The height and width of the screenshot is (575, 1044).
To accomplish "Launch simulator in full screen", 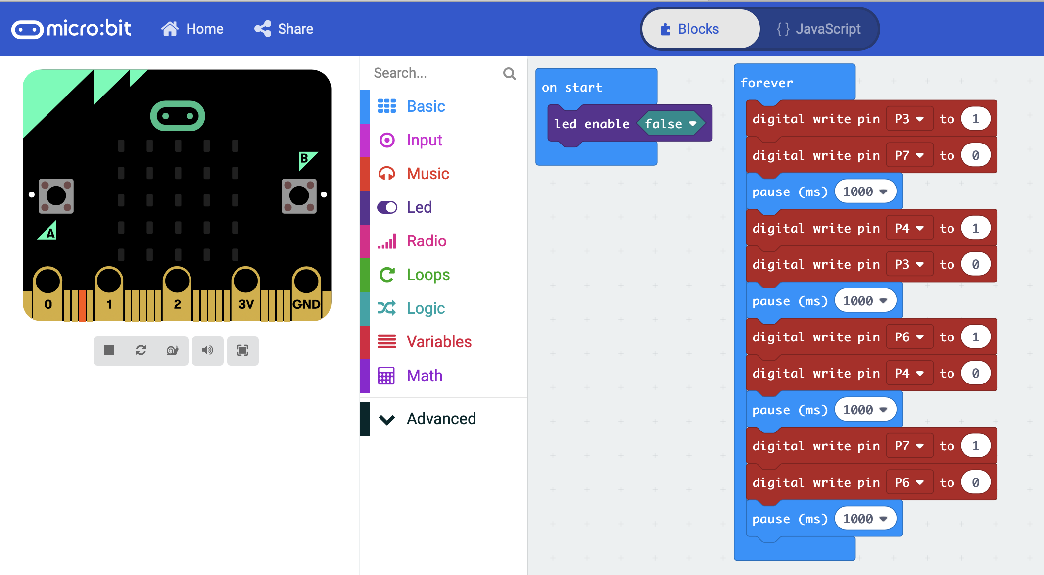I will point(242,351).
